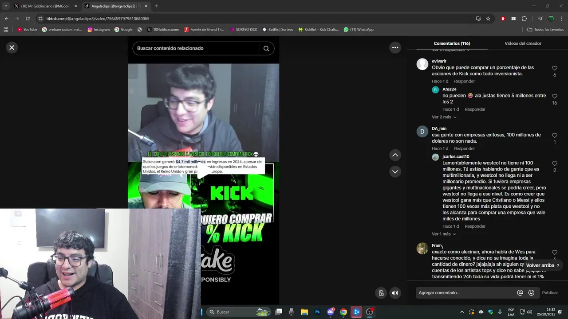Insert a mention with @ icon

520,293
